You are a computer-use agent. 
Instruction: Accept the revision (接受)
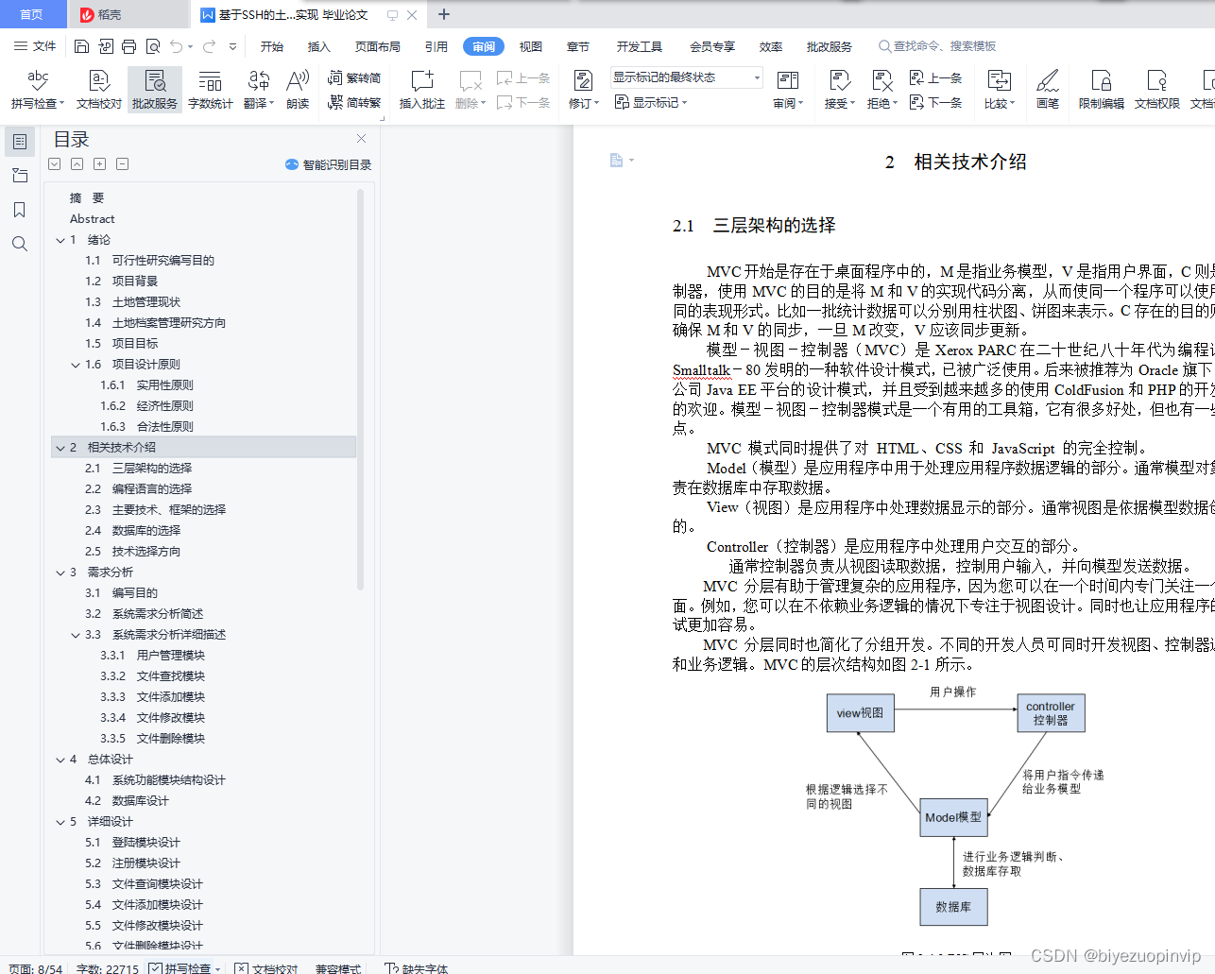pos(839,90)
